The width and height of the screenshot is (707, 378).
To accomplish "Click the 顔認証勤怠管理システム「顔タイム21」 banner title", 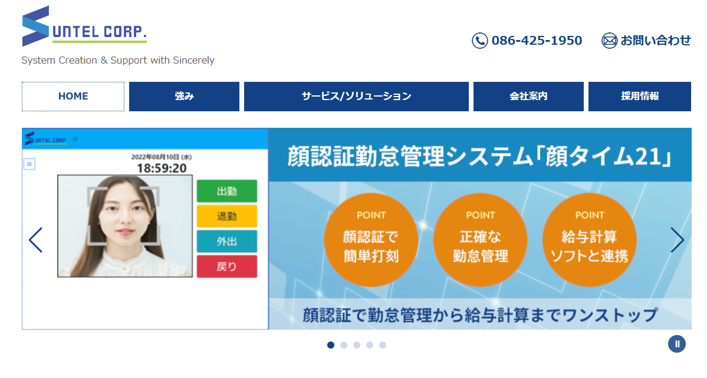I will coord(480,156).
